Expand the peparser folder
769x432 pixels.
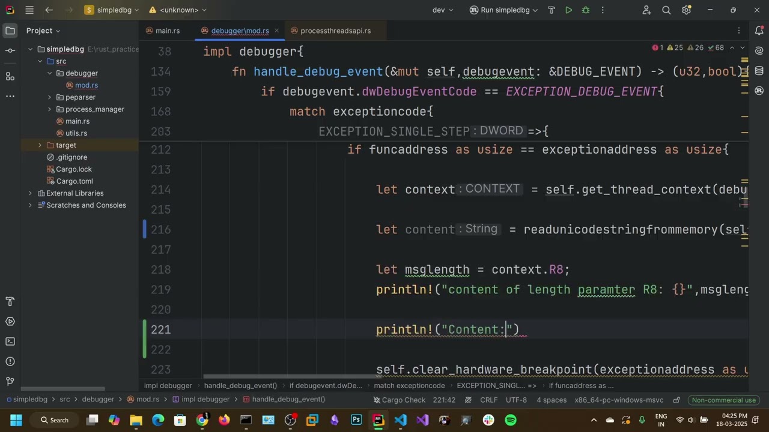(x=49, y=97)
